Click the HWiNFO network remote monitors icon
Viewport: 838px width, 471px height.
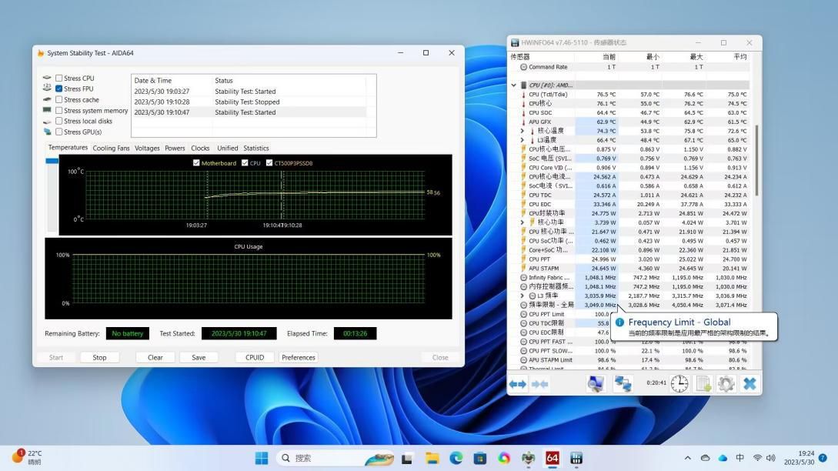coord(622,383)
